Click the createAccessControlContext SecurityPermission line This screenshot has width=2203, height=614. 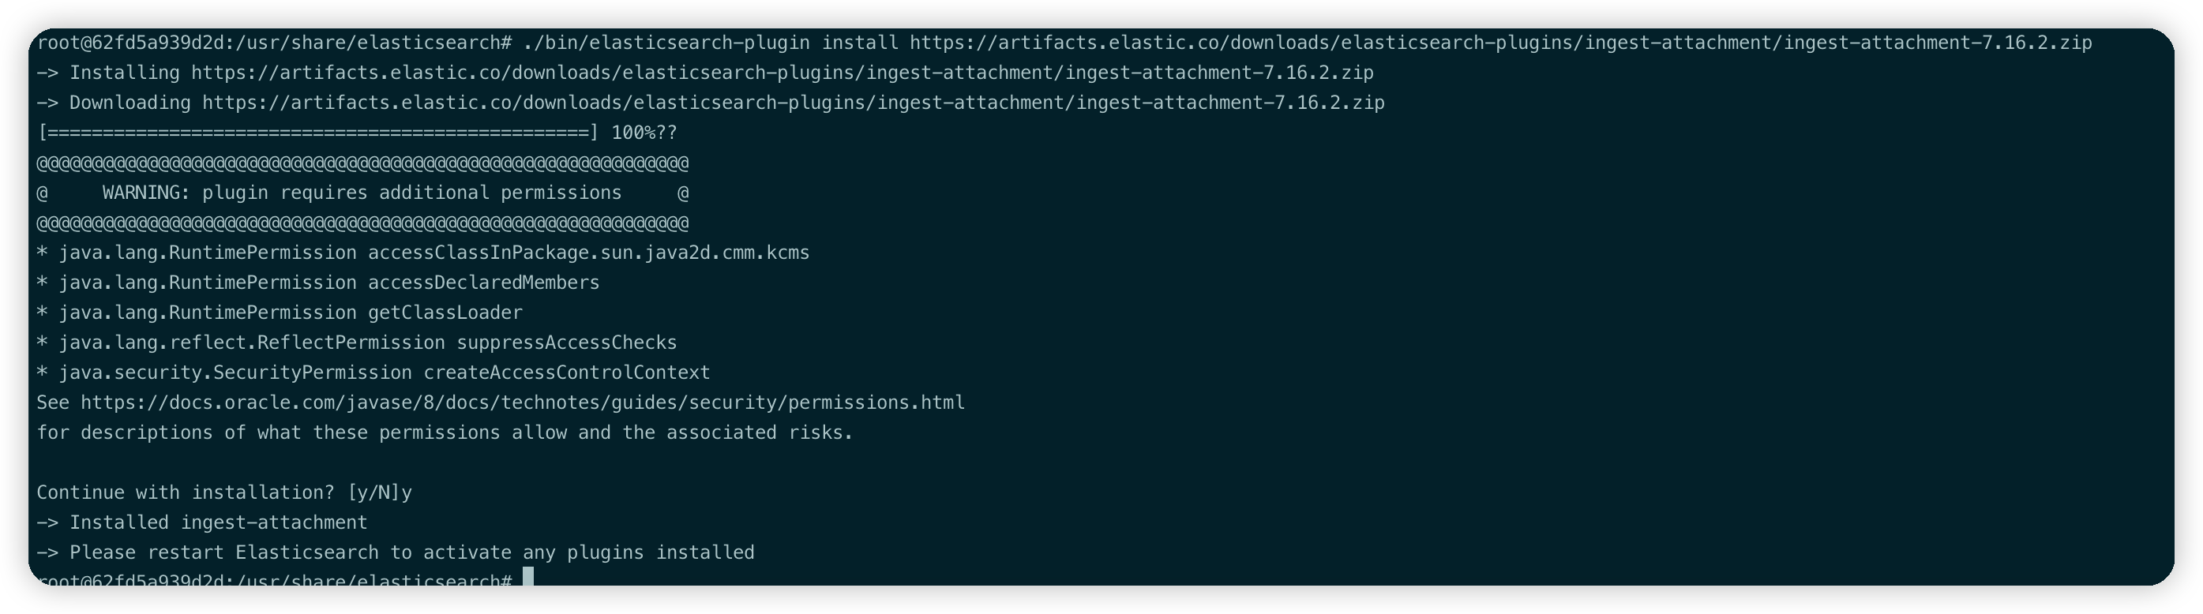point(373,373)
